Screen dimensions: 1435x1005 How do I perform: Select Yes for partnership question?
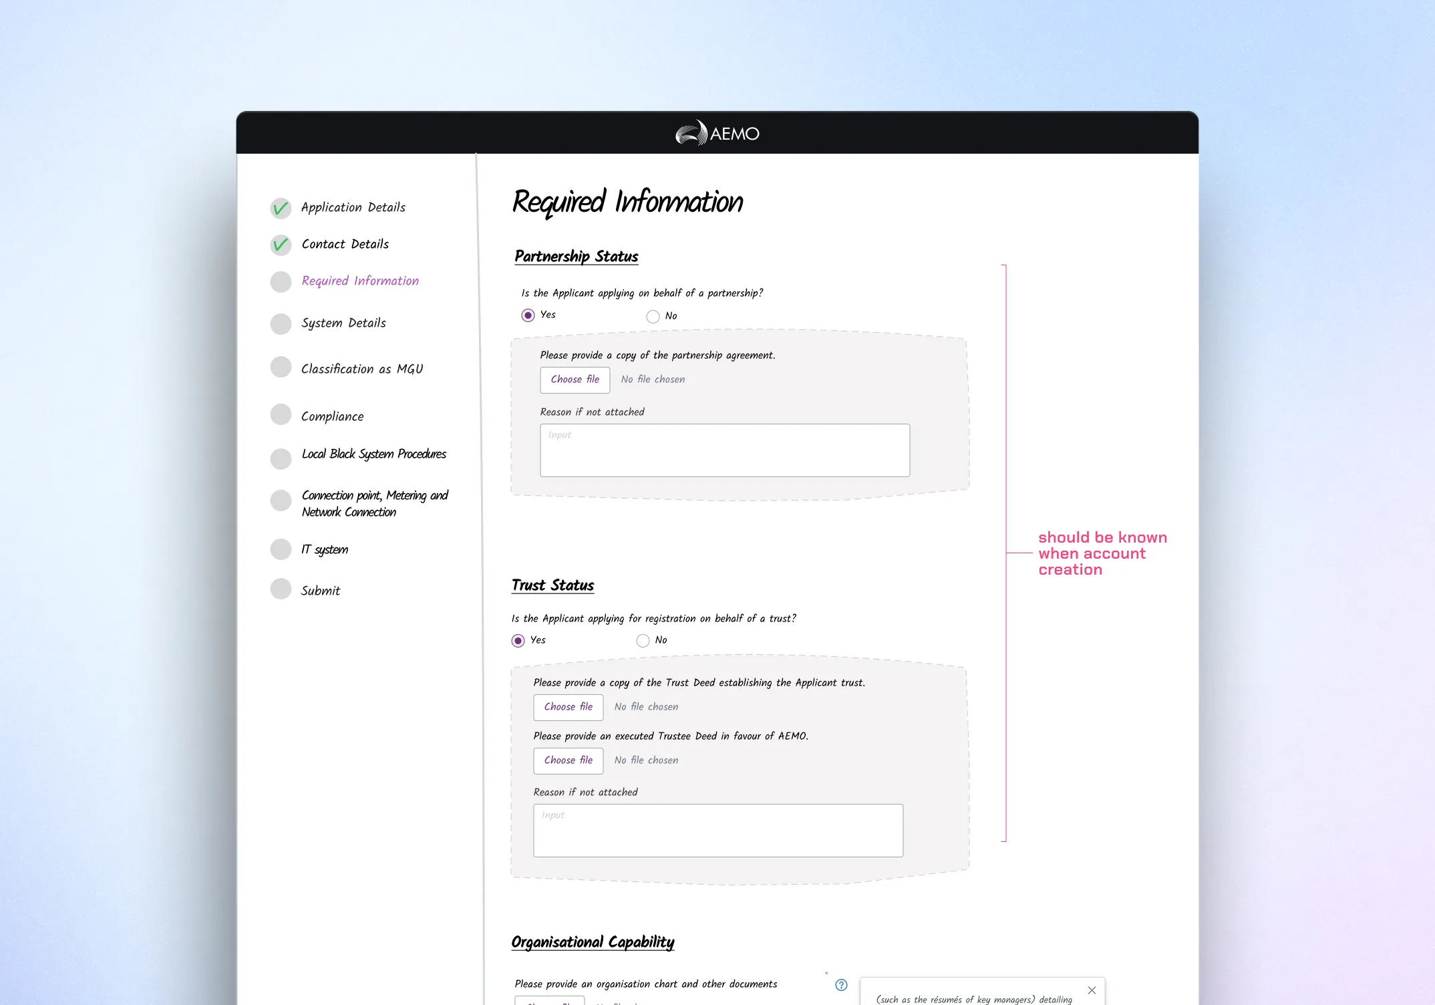528,315
